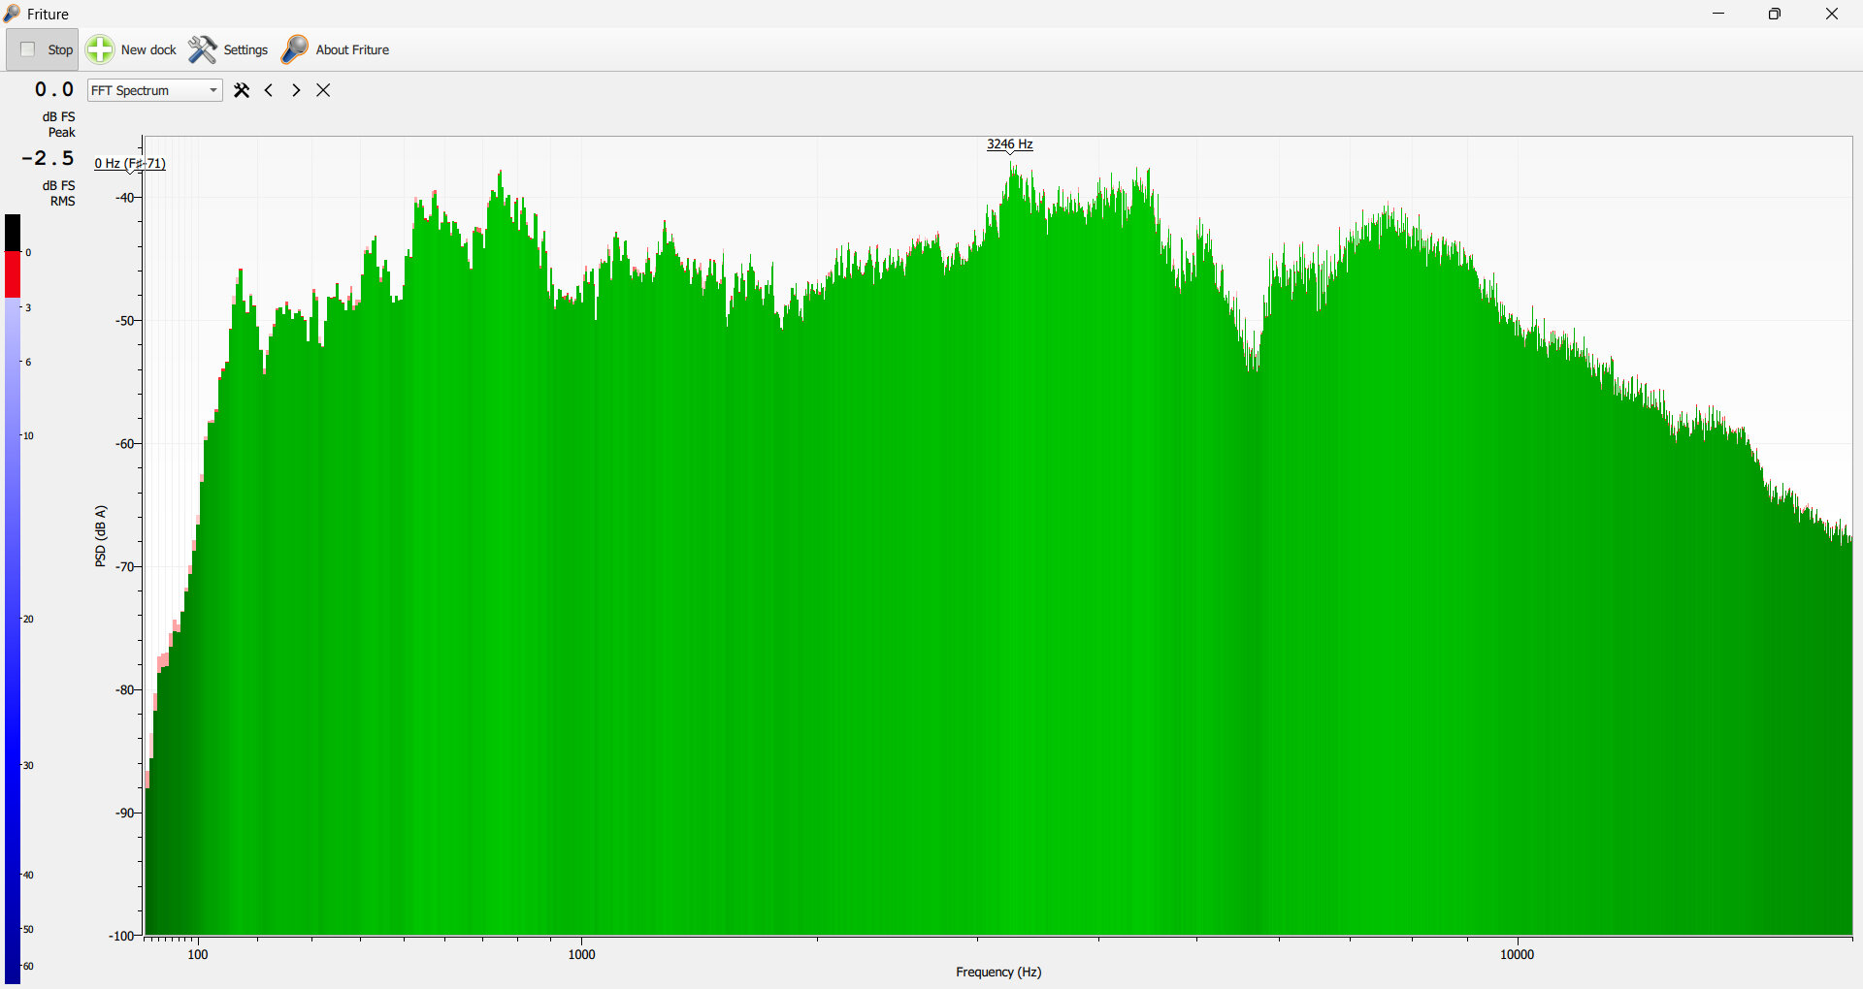Minimize the Friture window

(1718, 14)
